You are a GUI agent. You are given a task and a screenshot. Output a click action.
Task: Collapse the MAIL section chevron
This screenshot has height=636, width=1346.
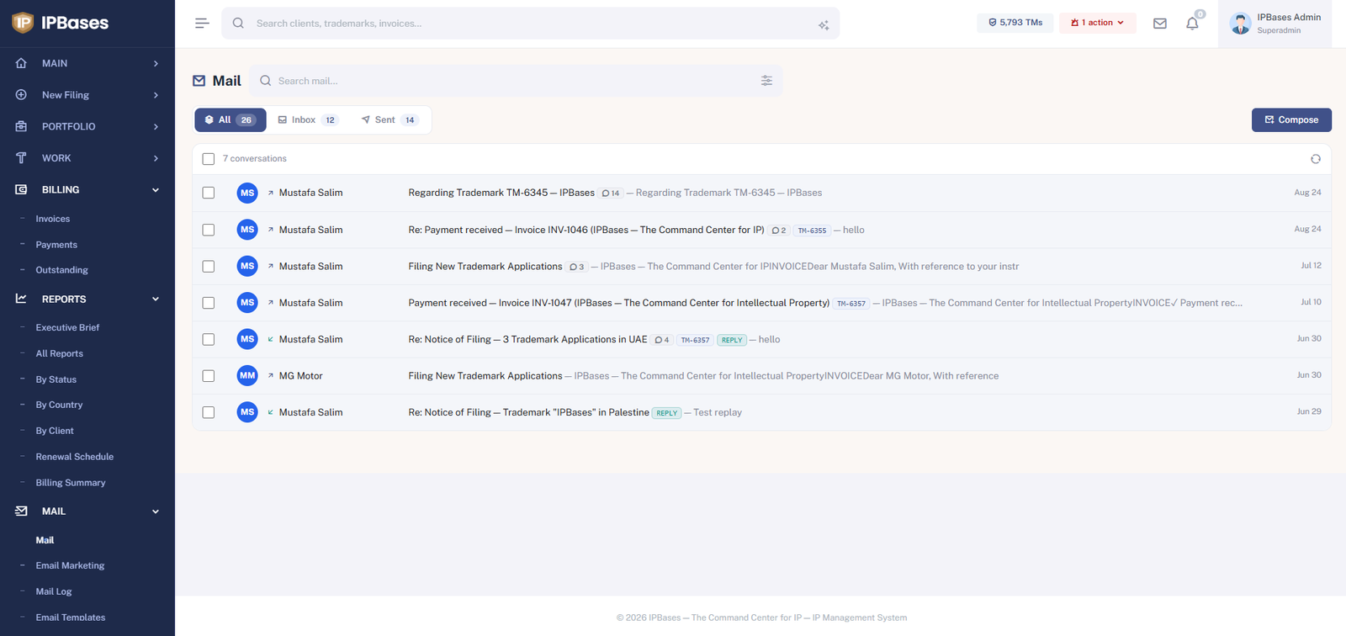(x=156, y=511)
